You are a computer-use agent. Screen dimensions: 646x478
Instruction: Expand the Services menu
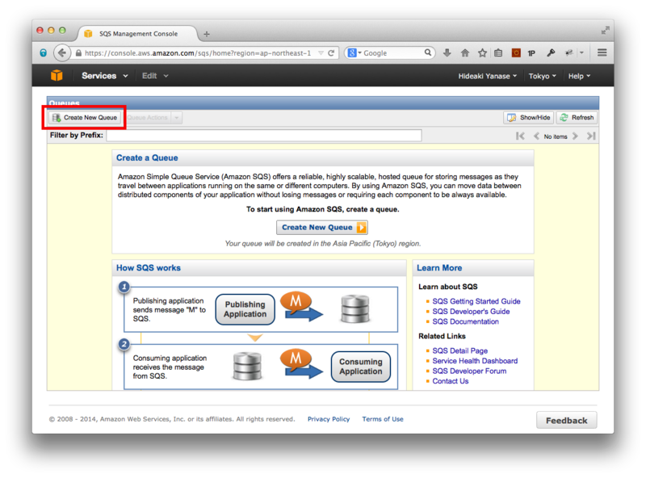click(105, 76)
